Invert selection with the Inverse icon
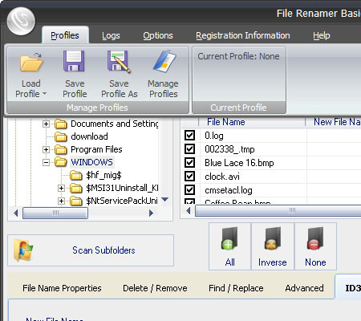Screen dimensions: 361x321 [273, 238]
